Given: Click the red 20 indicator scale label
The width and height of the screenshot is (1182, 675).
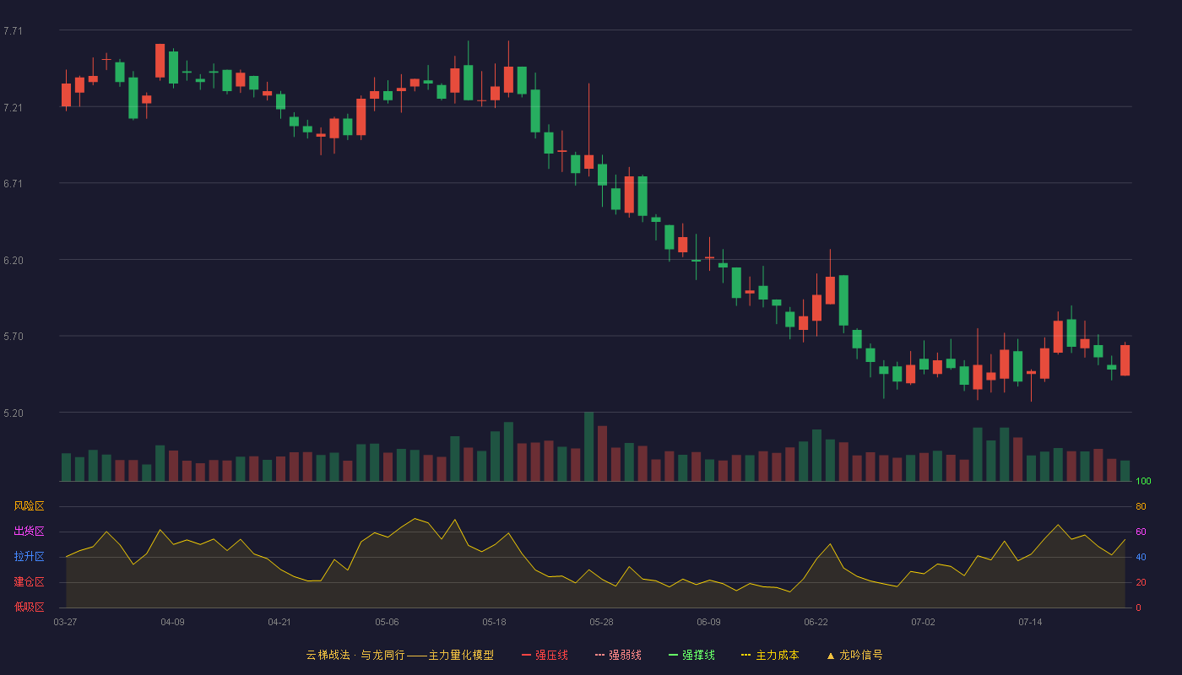Looking at the screenshot, I should tap(1141, 582).
